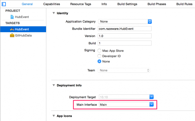The width and height of the screenshot is (195, 121).
Task: Collapse the Identity section
Action: click(x=54, y=13)
